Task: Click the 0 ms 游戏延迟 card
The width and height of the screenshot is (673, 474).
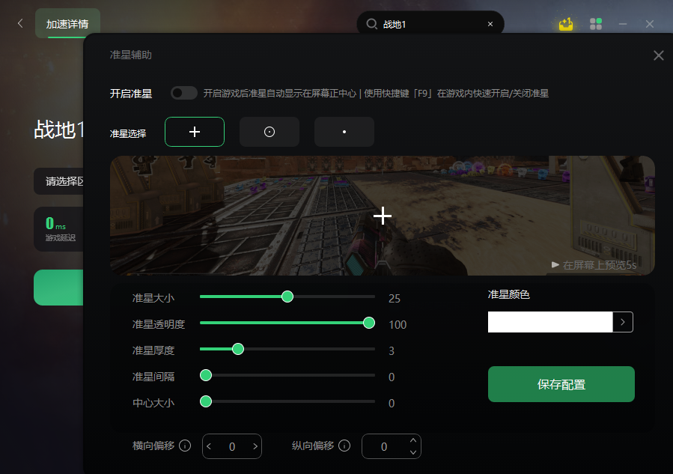Action: pyautogui.click(x=59, y=229)
